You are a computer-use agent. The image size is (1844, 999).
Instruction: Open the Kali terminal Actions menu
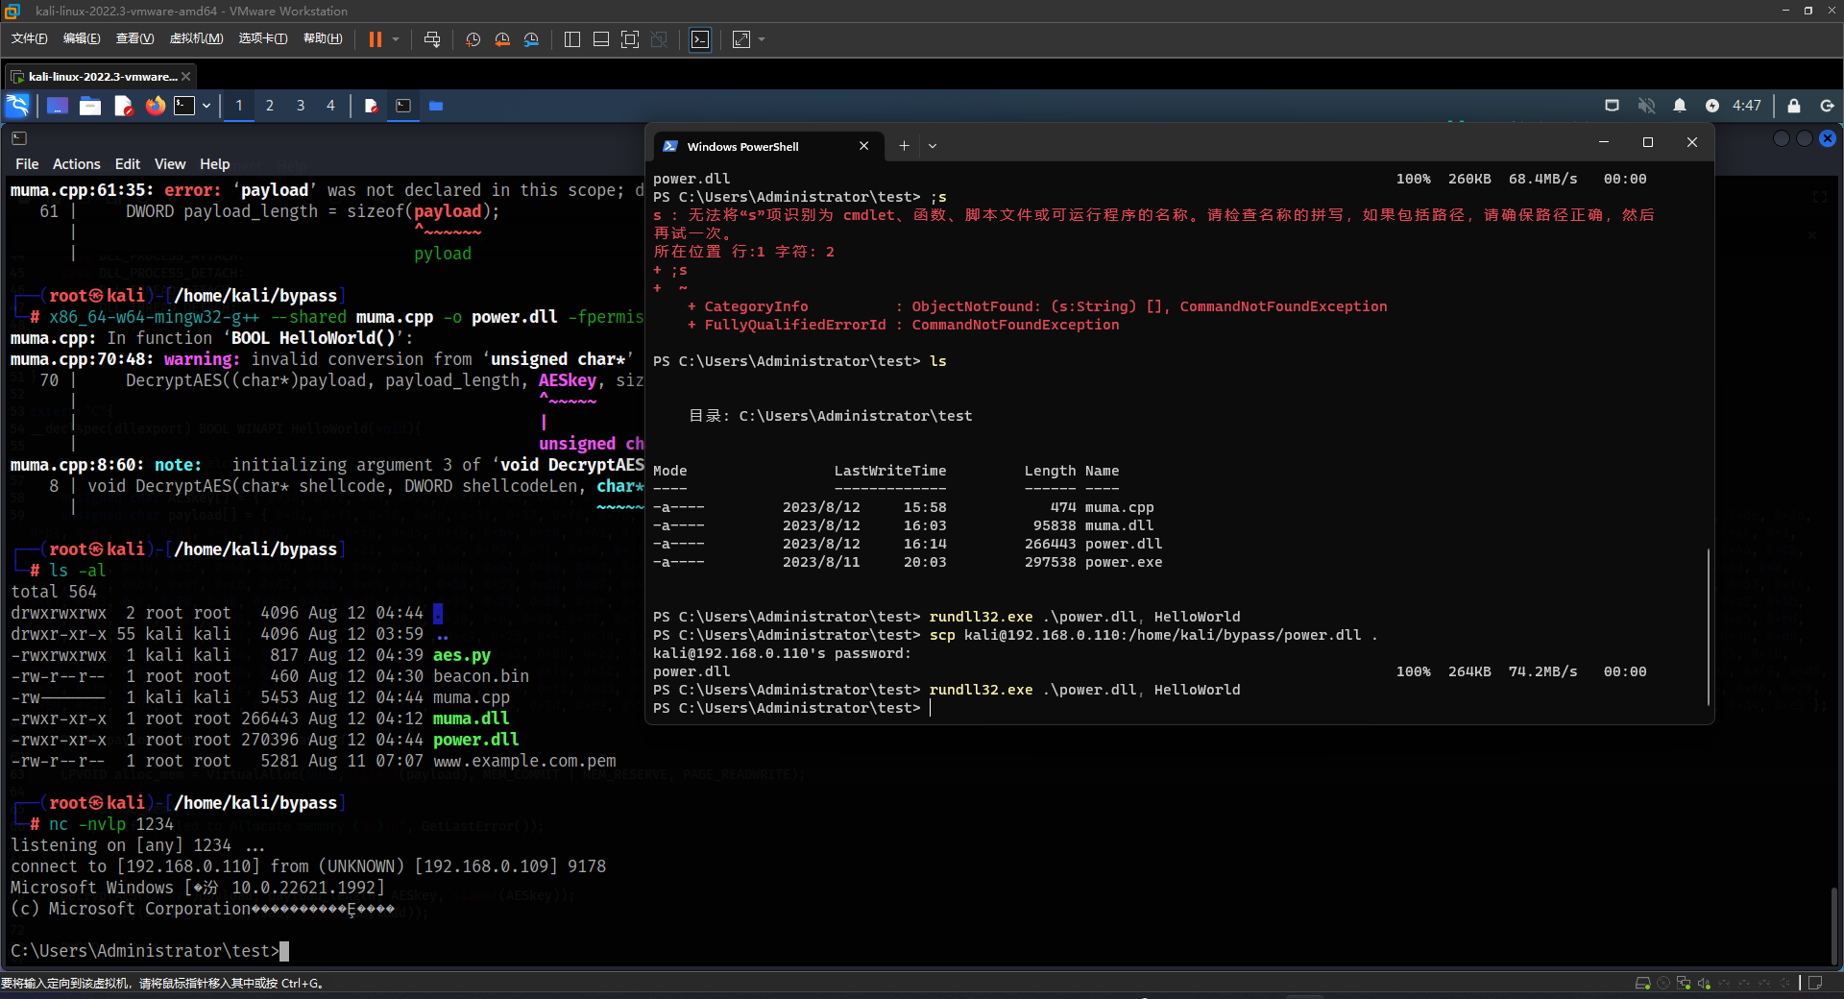[76, 164]
